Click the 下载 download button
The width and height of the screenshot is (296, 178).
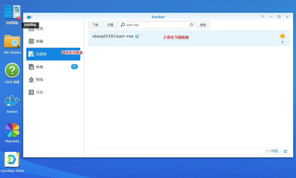[x=95, y=24]
